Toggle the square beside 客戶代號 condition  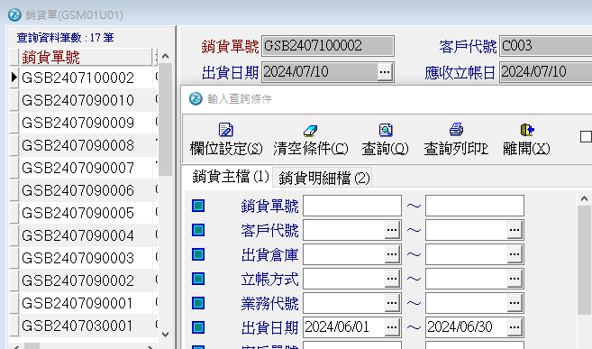(x=198, y=230)
